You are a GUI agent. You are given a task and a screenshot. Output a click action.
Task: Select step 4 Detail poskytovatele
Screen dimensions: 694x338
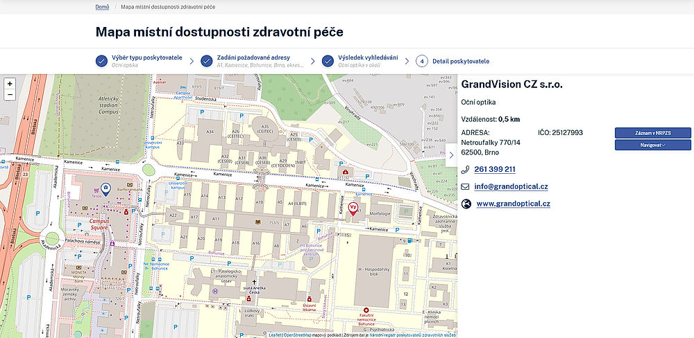460,61
